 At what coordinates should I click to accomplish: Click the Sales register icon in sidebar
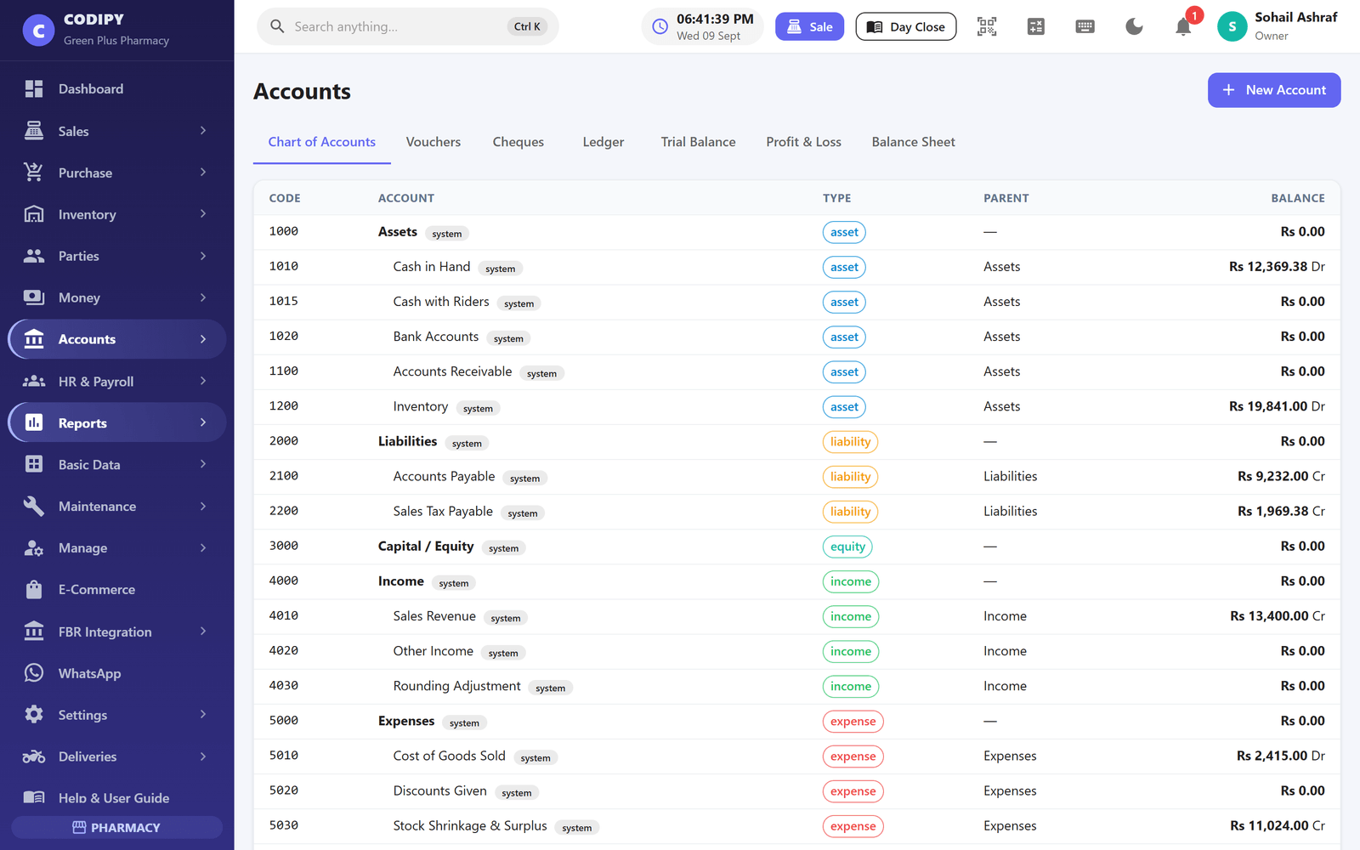34,130
